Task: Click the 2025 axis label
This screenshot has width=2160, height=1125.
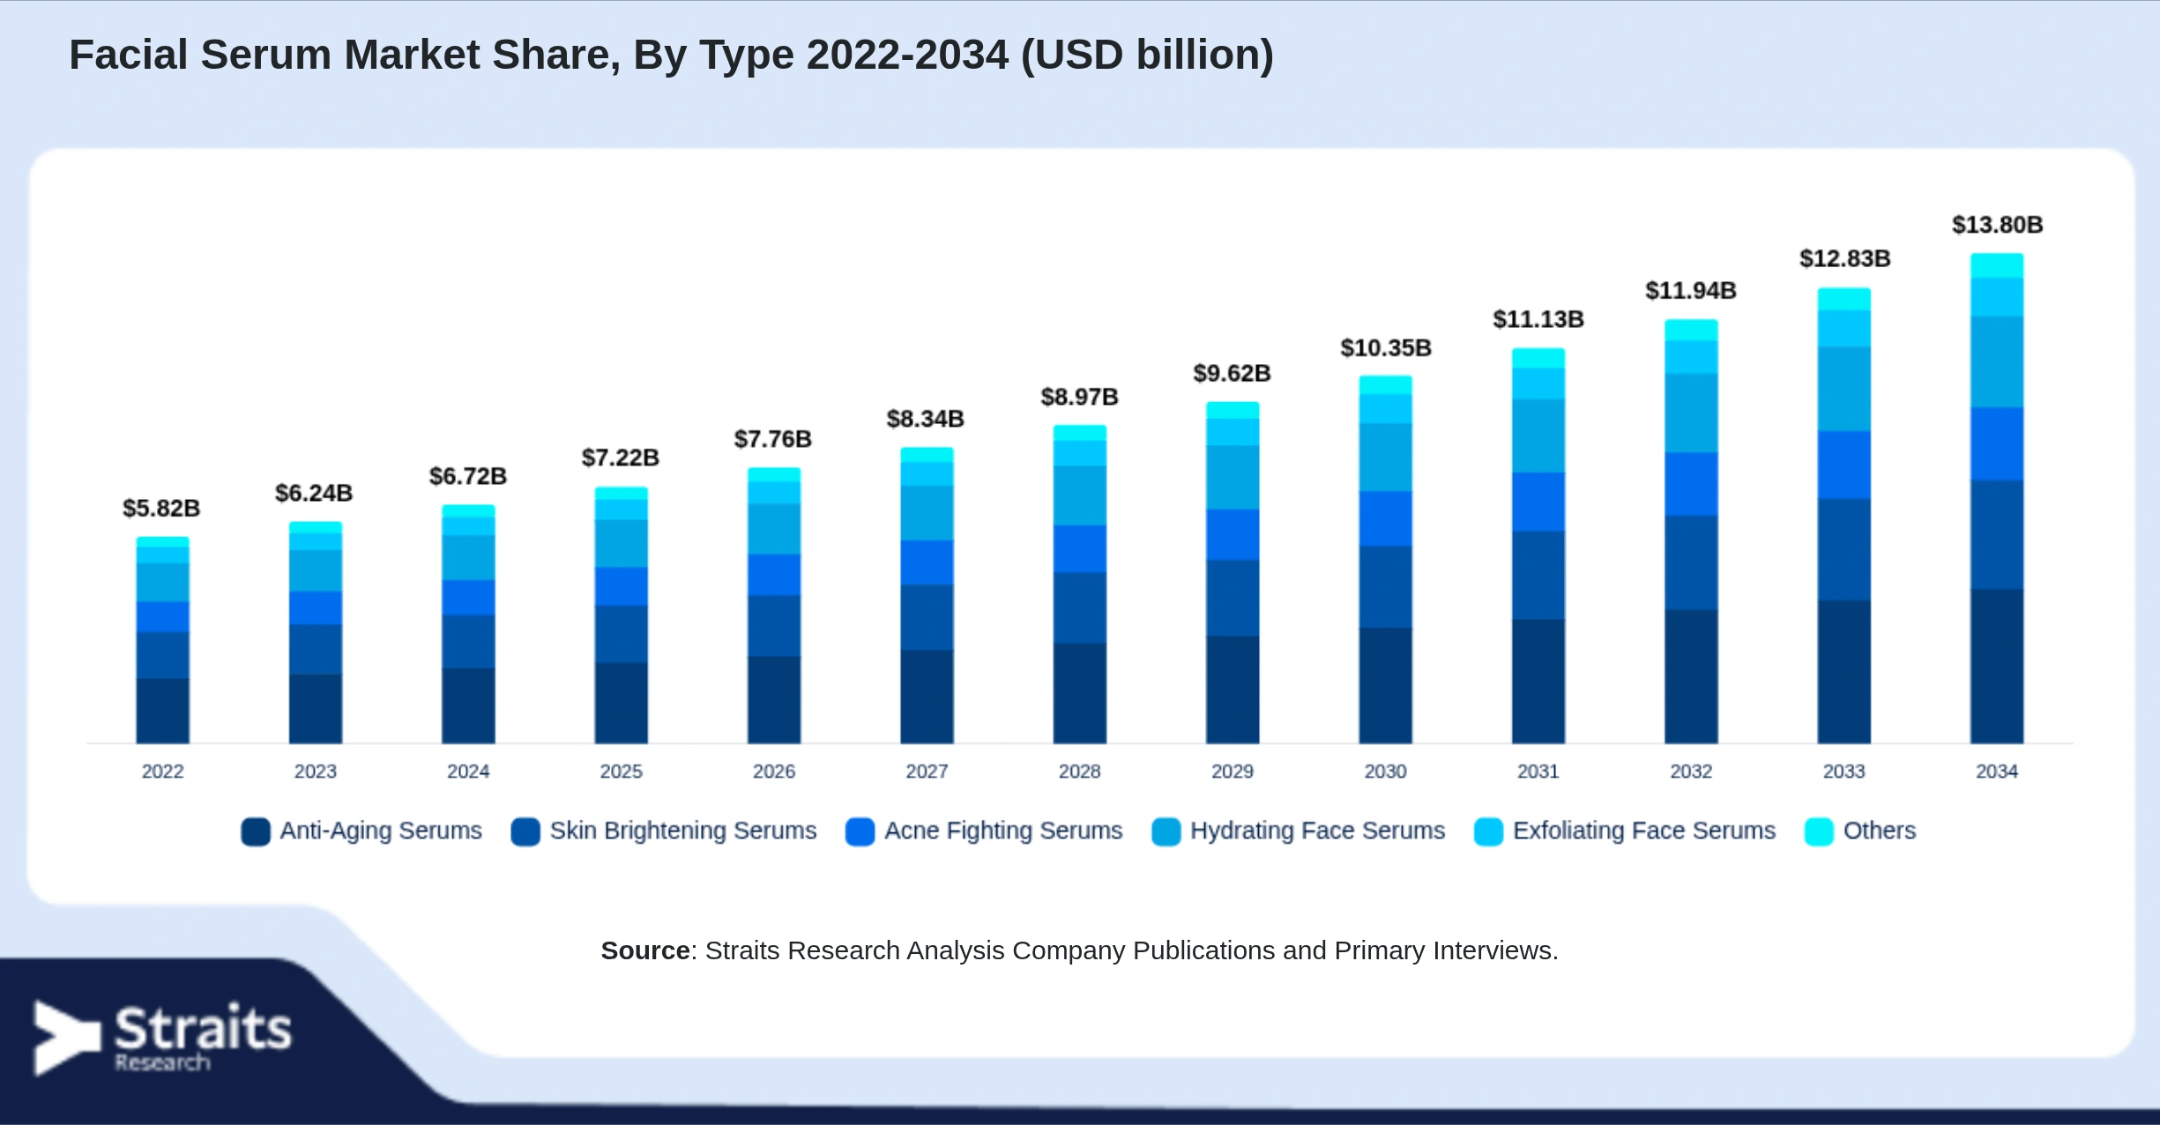Action: tap(622, 771)
